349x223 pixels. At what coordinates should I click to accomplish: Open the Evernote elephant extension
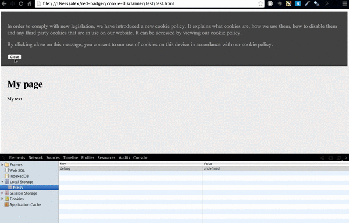[x=280, y=3]
